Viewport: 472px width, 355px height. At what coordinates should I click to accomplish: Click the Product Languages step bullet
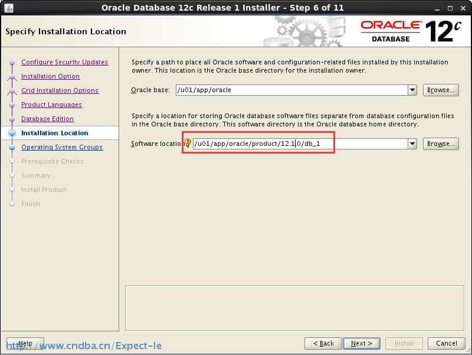tap(12, 105)
